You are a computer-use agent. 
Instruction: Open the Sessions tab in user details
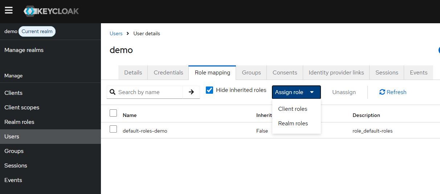point(387,73)
